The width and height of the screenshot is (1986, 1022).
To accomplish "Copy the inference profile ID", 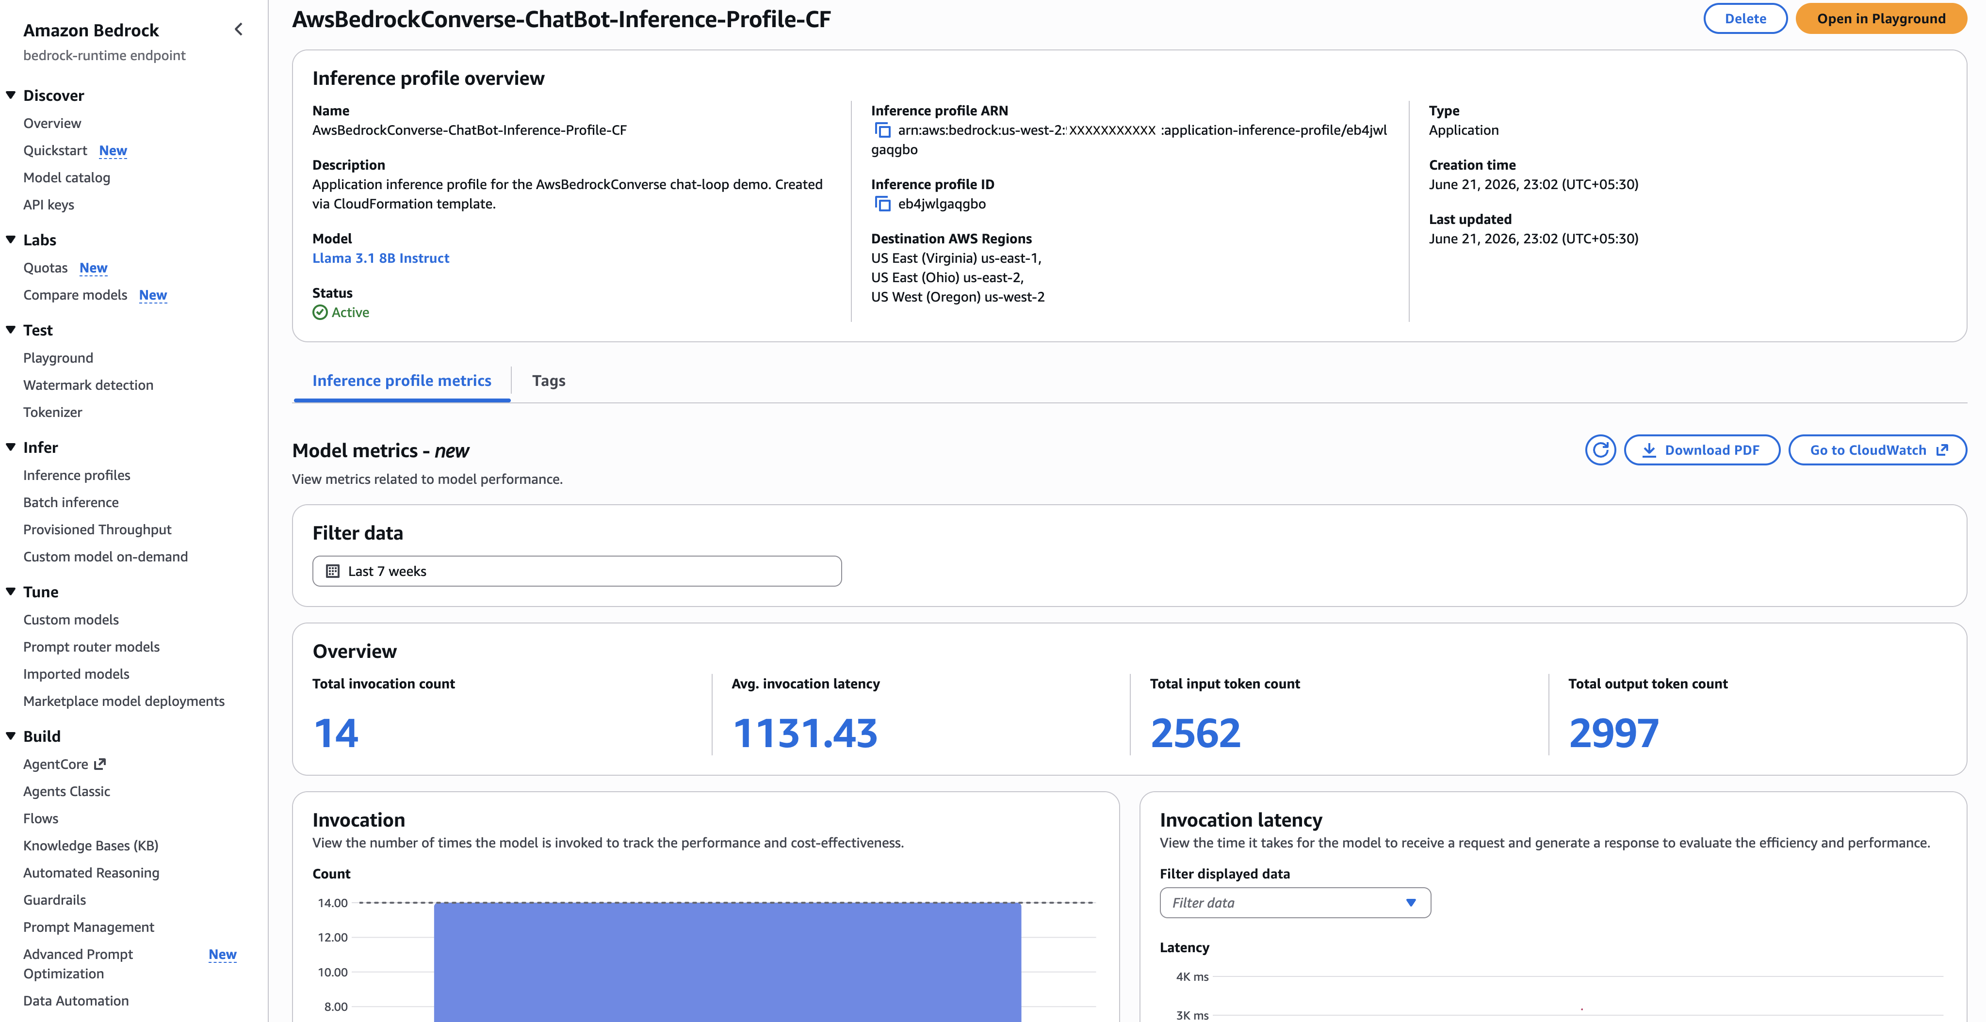I will pyautogui.click(x=883, y=204).
